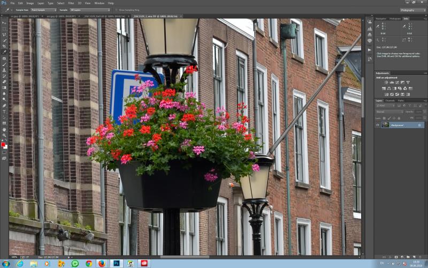Select the Quick Selection tool
The width and height of the screenshot is (428, 268).
tap(4, 41)
